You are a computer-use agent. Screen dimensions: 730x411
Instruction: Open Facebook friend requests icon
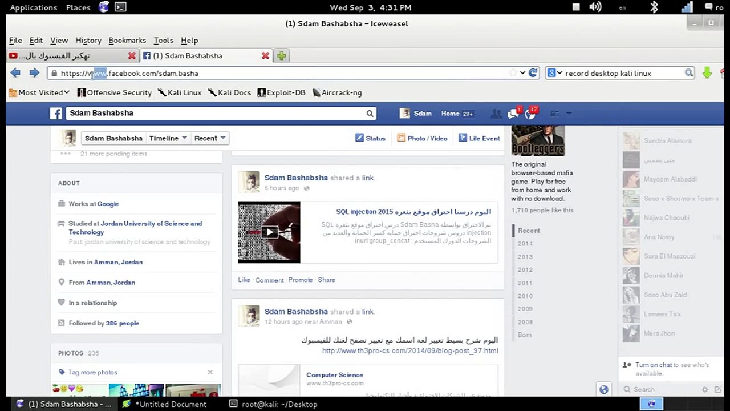tap(496, 114)
